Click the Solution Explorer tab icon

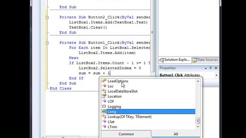click(161, 60)
